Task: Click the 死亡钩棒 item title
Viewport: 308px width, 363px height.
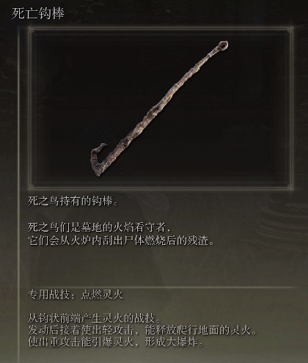Action: (x=38, y=13)
